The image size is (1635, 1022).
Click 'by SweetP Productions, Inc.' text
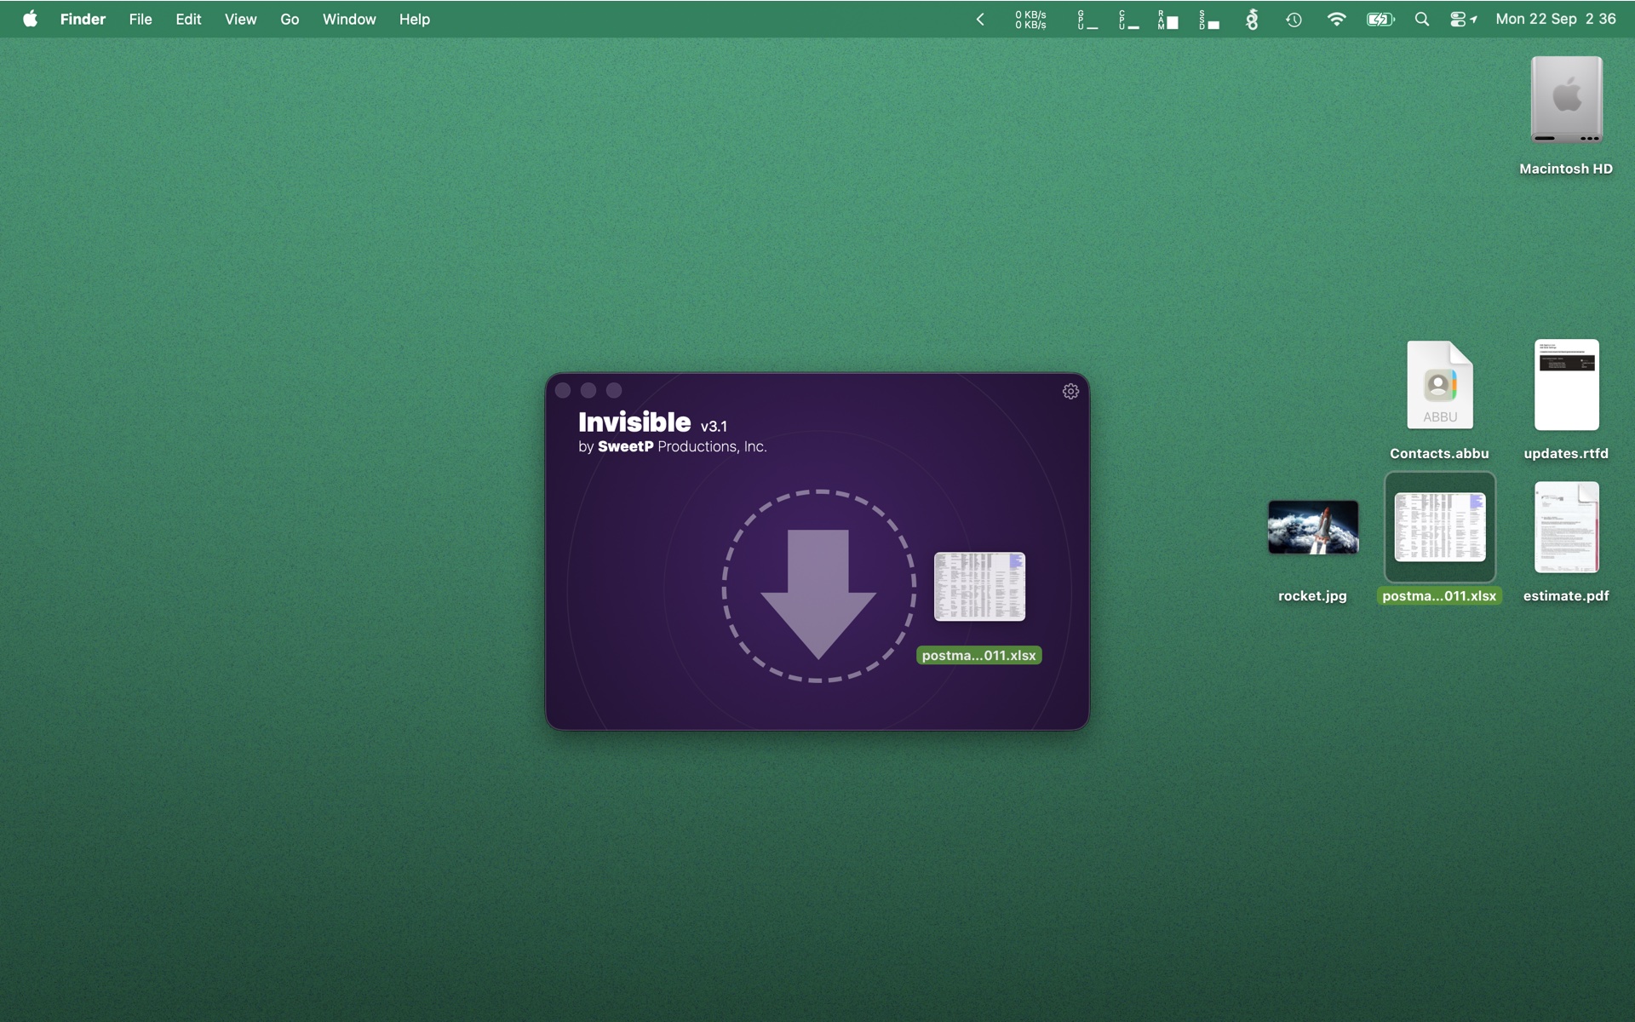[x=672, y=447]
